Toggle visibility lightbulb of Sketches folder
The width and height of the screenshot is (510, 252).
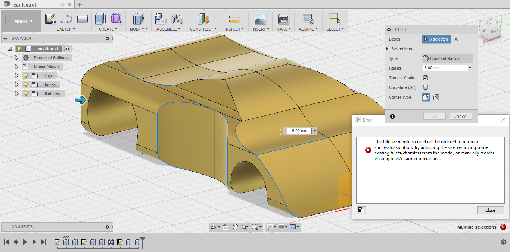[25, 93]
